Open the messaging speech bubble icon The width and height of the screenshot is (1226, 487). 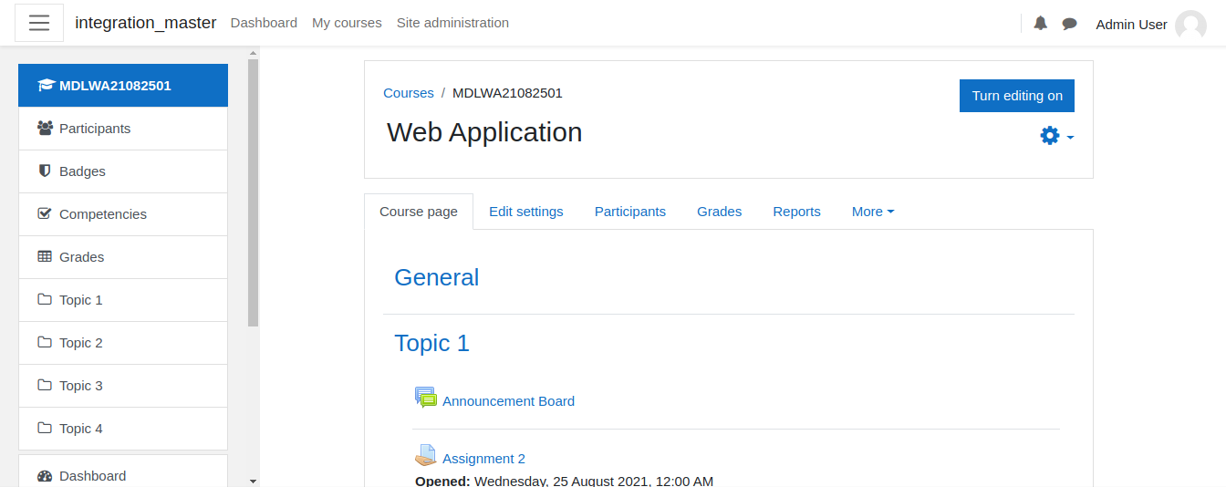point(1070,24)
